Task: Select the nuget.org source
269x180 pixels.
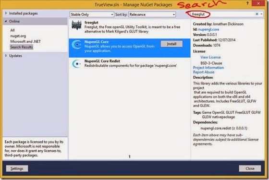Action: click(18, 36)
